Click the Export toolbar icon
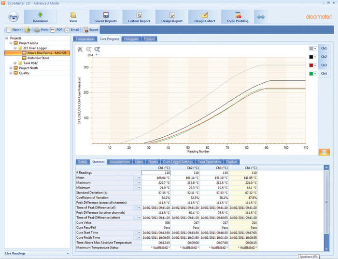 (91, 30)
